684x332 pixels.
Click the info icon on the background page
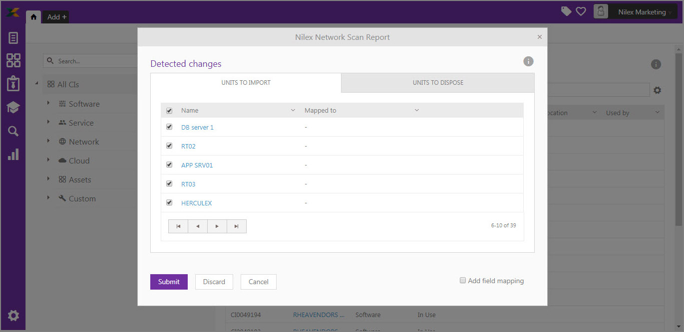pos(656,64)
